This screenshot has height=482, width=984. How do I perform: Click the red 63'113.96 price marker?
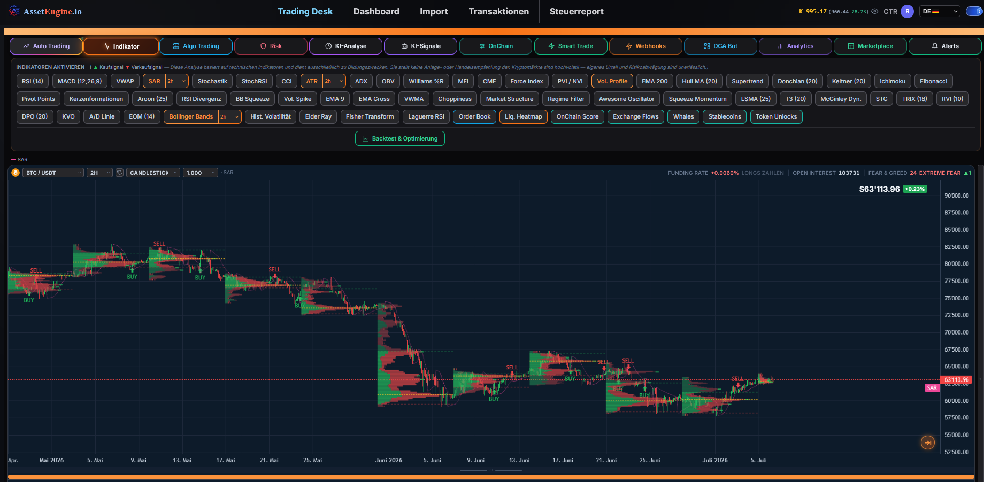(956, 380)
